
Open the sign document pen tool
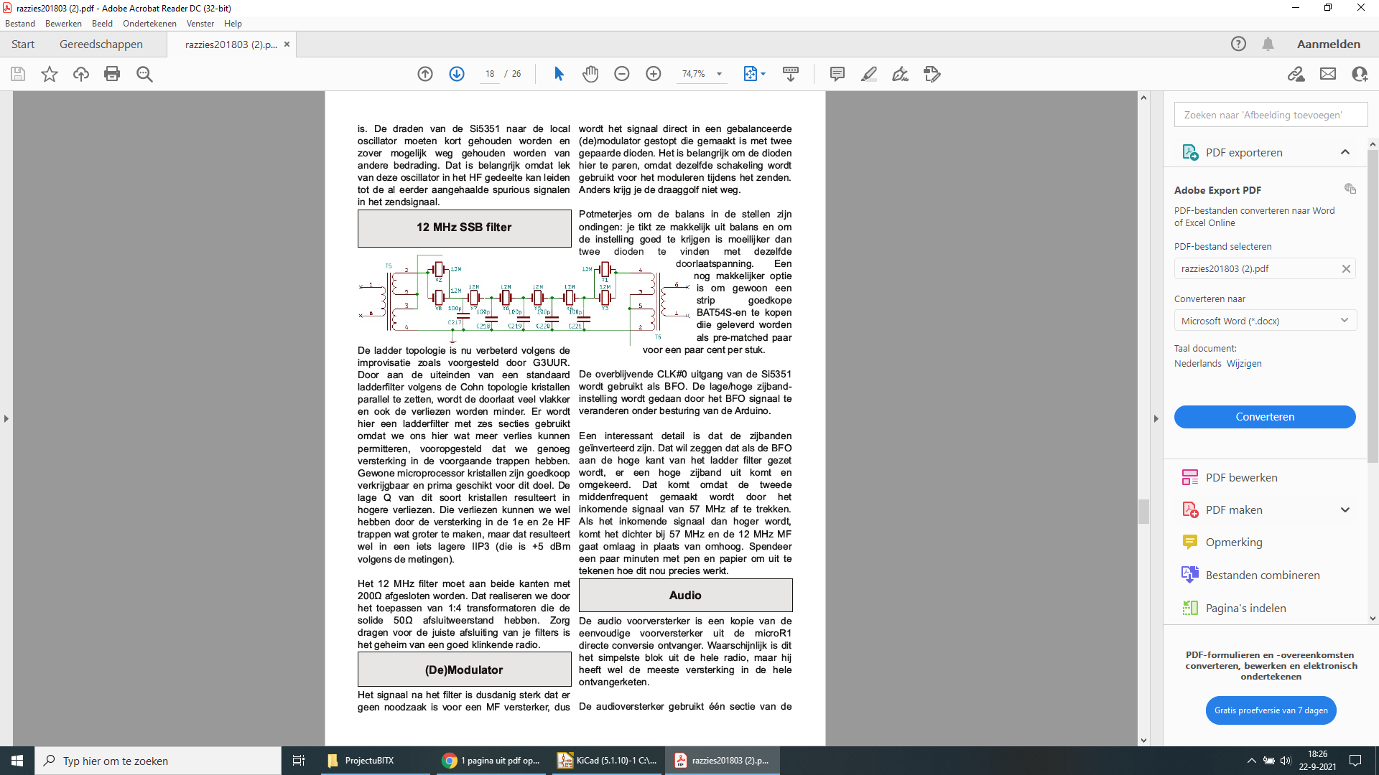(901, 74)
